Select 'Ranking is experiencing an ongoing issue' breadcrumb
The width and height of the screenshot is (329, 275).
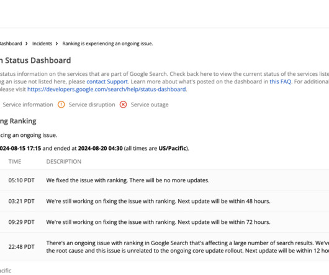tap(107, 44)
